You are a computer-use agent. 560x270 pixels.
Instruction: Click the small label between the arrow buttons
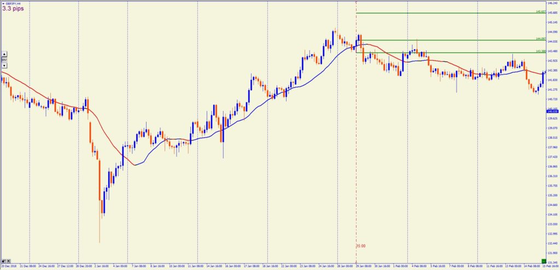point(4,60)
